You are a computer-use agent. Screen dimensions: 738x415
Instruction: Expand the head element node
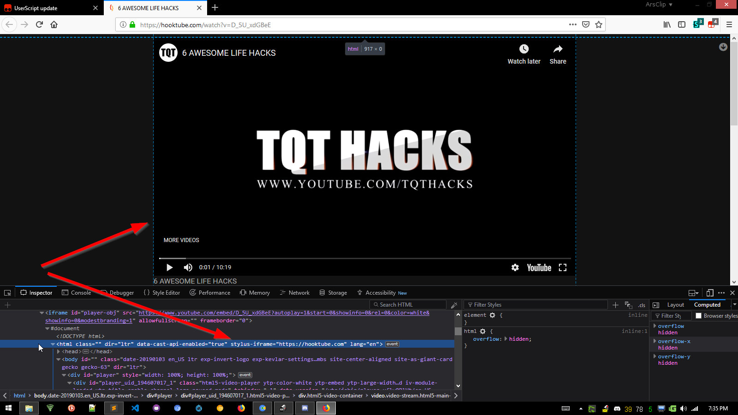coord(58,351)
